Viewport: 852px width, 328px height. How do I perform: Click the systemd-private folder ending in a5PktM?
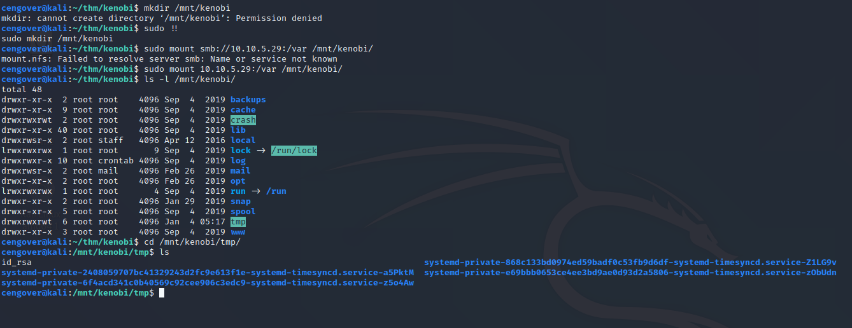point(208,273)
